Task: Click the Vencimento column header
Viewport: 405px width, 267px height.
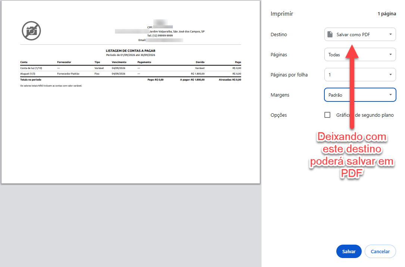Action: [119, 62]
